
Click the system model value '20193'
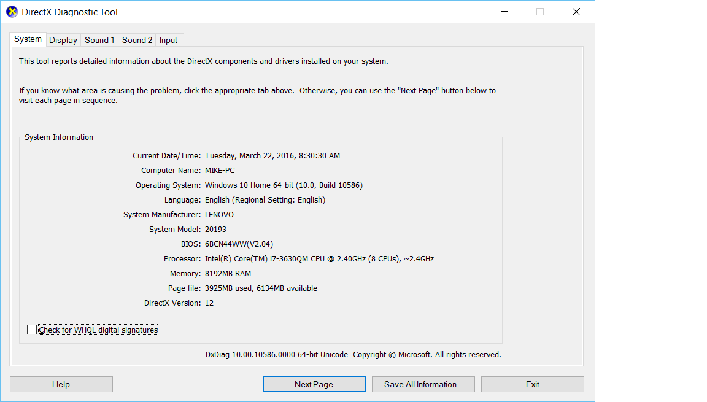click(x=215, y=230)
